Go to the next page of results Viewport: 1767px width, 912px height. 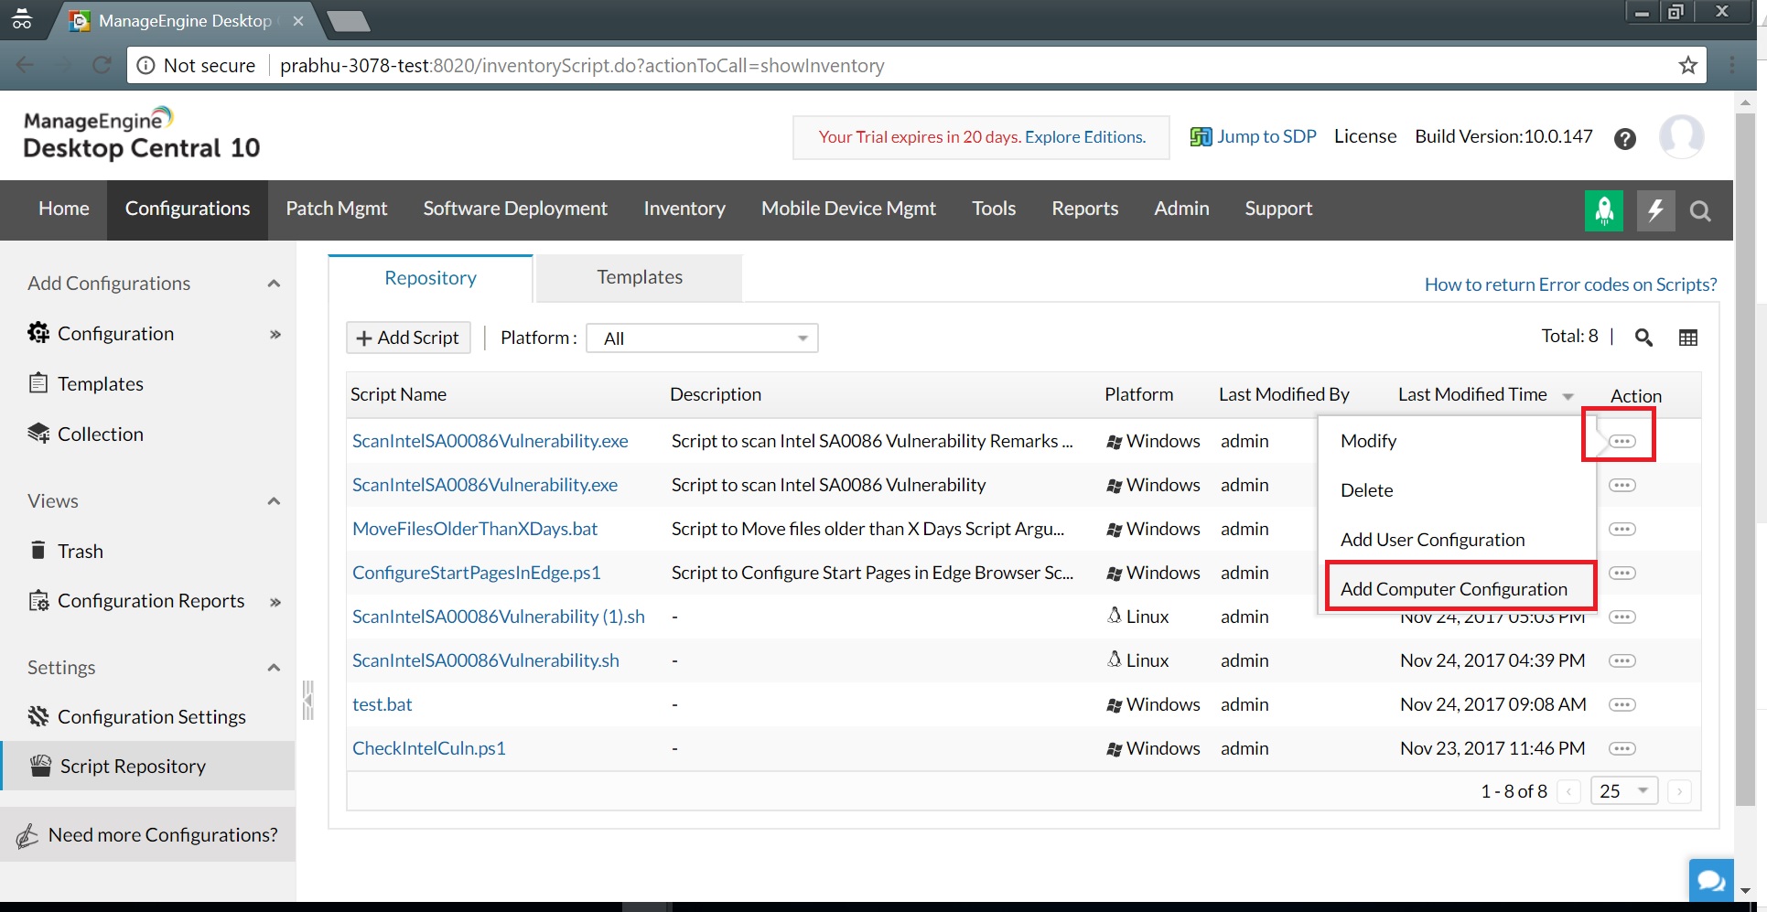coord(1679,791)
